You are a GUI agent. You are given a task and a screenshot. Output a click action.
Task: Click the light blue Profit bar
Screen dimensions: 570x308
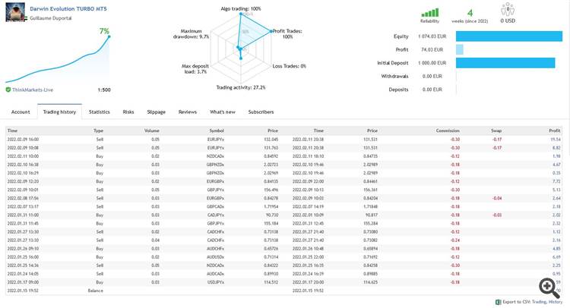(x=460, y=49)
